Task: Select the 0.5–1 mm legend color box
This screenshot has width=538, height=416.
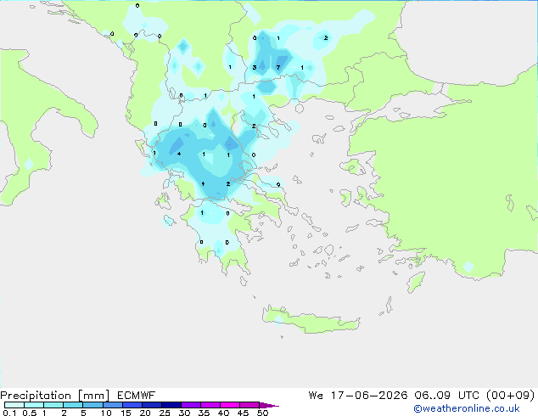Action: pos(34,405)
